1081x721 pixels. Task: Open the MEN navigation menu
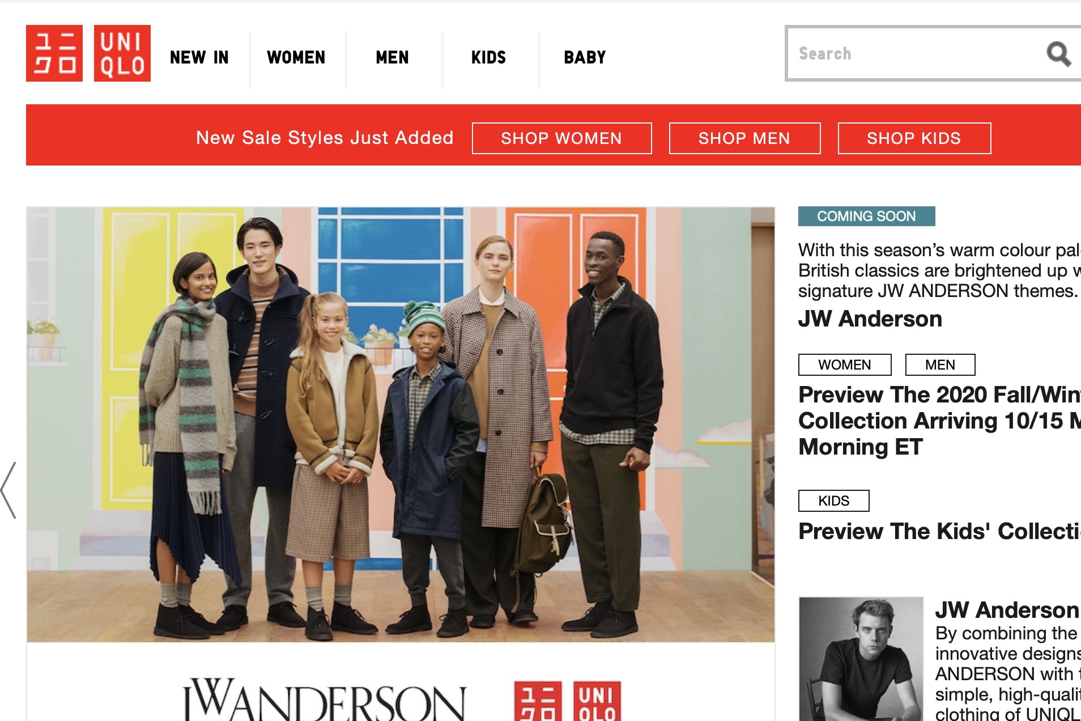tap(392, 57)
